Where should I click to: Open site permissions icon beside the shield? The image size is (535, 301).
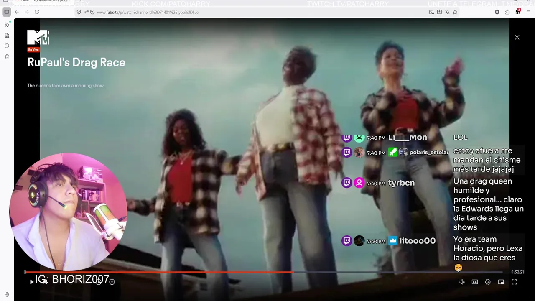(87, 12)
